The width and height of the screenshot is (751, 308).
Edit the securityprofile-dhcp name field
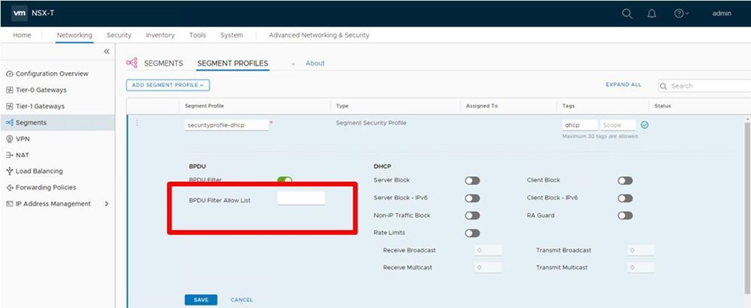pos(226,125)
